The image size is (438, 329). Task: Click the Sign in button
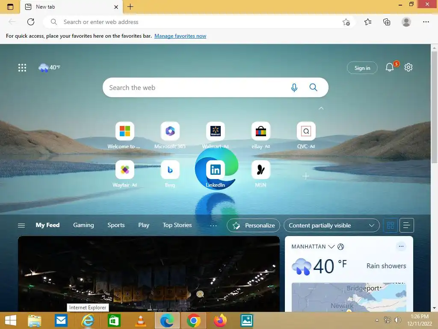(x=362, y=68)
